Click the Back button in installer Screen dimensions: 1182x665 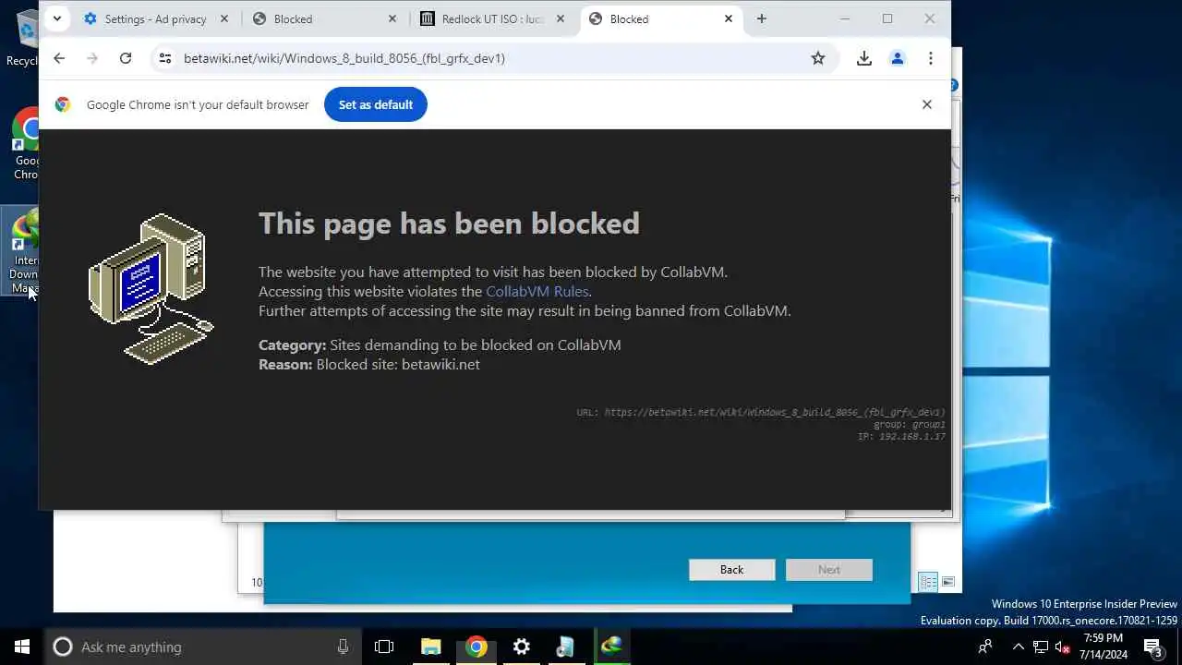pos(731,570)
